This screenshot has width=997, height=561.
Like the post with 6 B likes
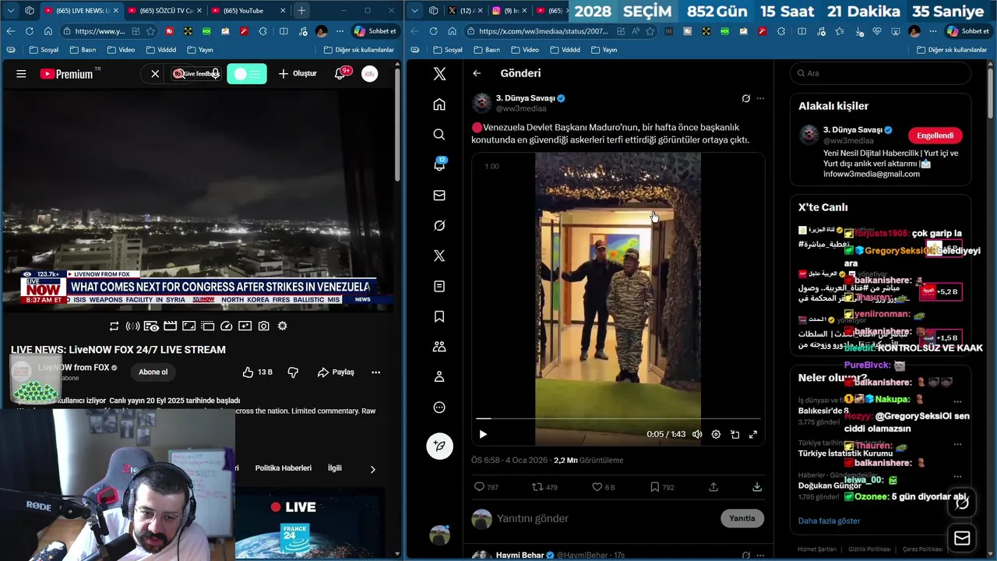tap(603, 487)
